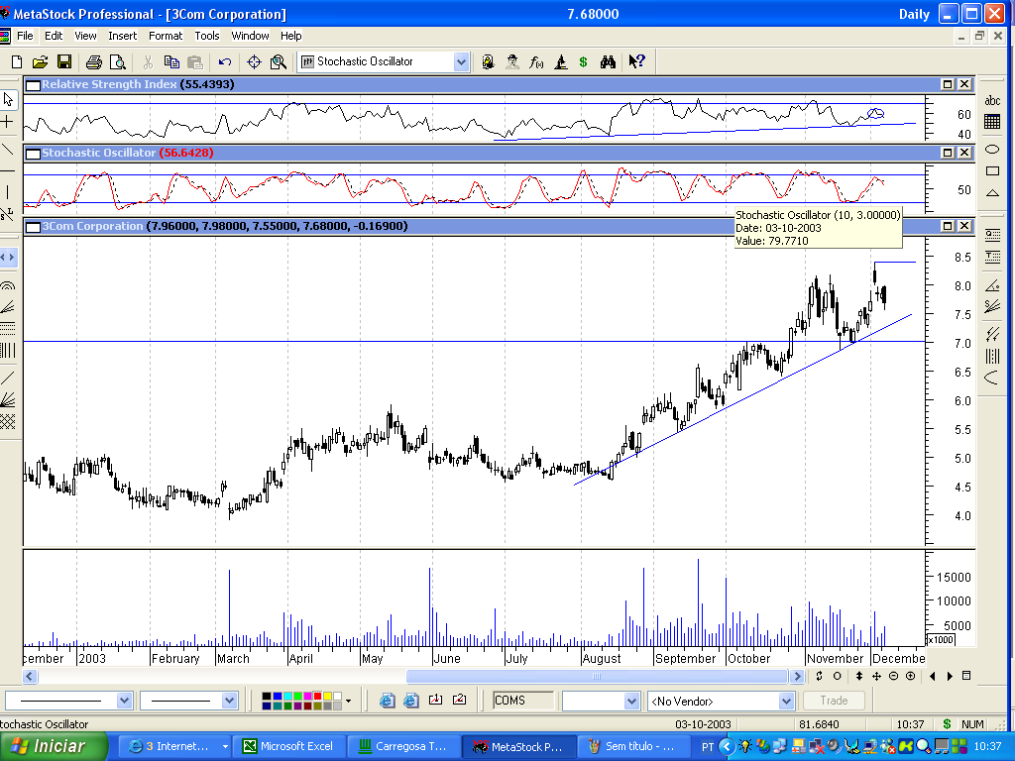Screen dimensions: 1015x761
Task: Open Print Preview icon
Action: coord(118,62)
